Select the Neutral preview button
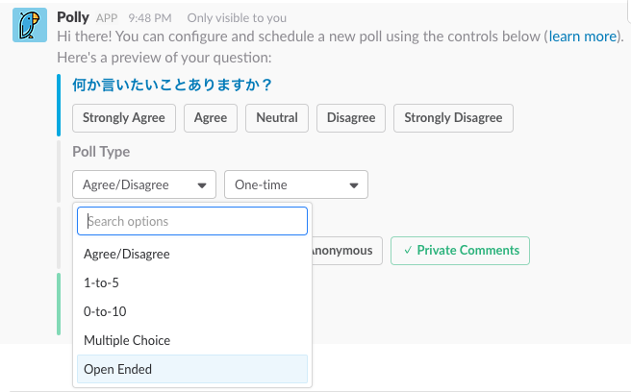 click(x=277, y=118)
